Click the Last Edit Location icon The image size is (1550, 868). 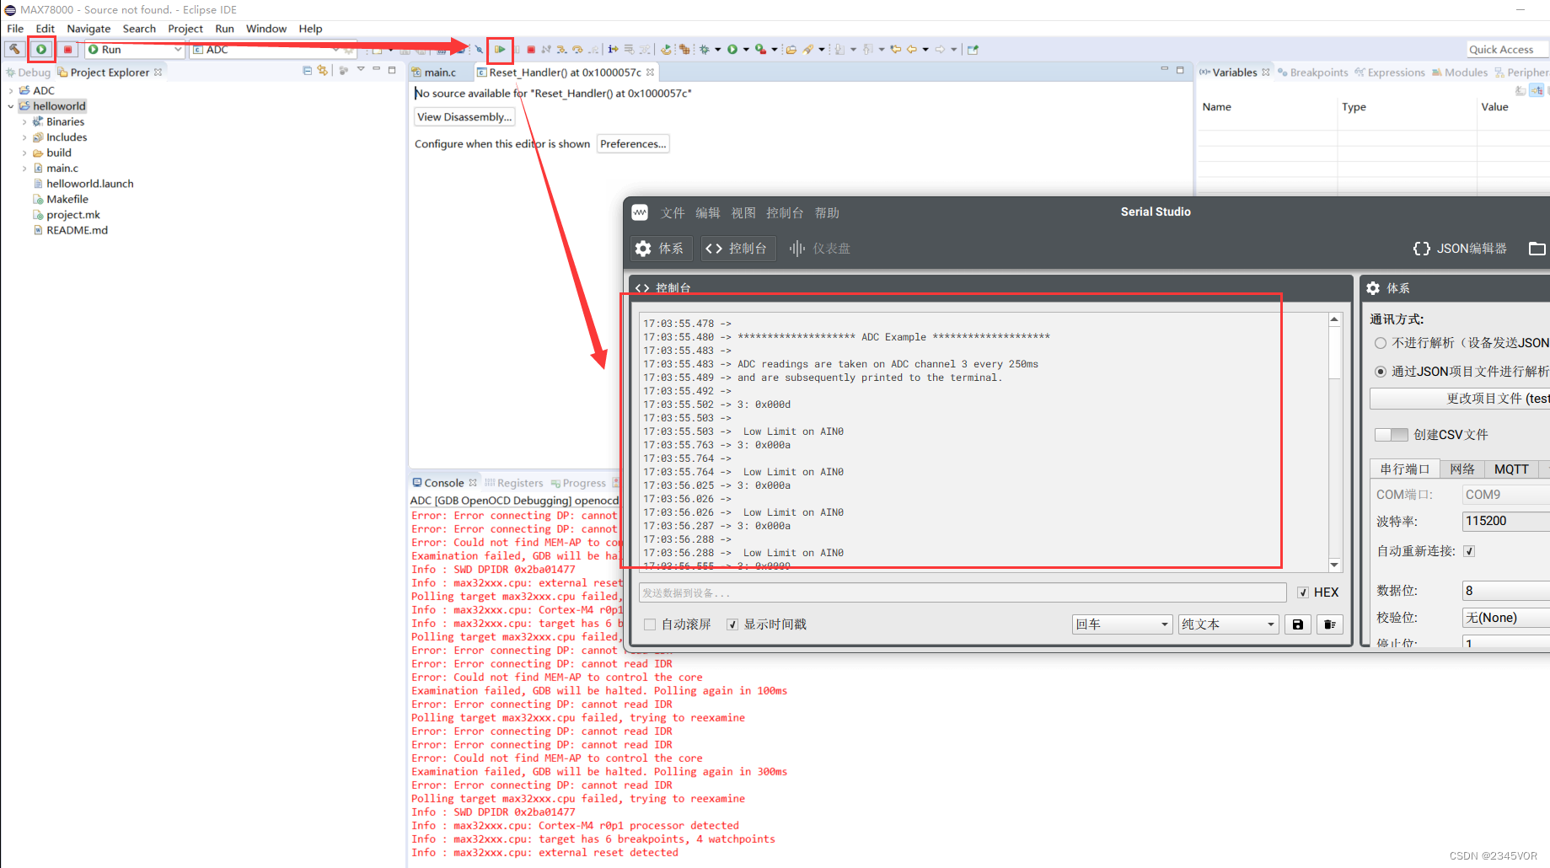(896, 50)
